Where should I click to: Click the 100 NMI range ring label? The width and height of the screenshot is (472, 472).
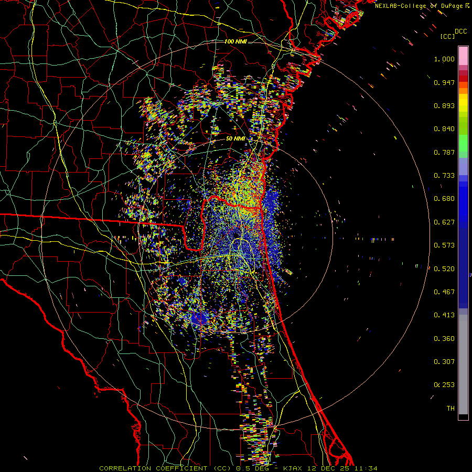tap(235, 41)
